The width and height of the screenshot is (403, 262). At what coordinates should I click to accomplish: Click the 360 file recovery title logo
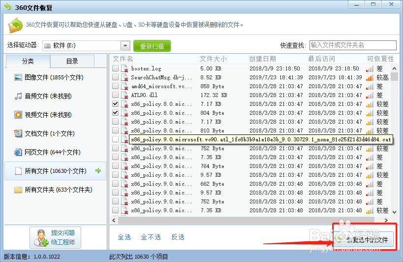[8, 7]
